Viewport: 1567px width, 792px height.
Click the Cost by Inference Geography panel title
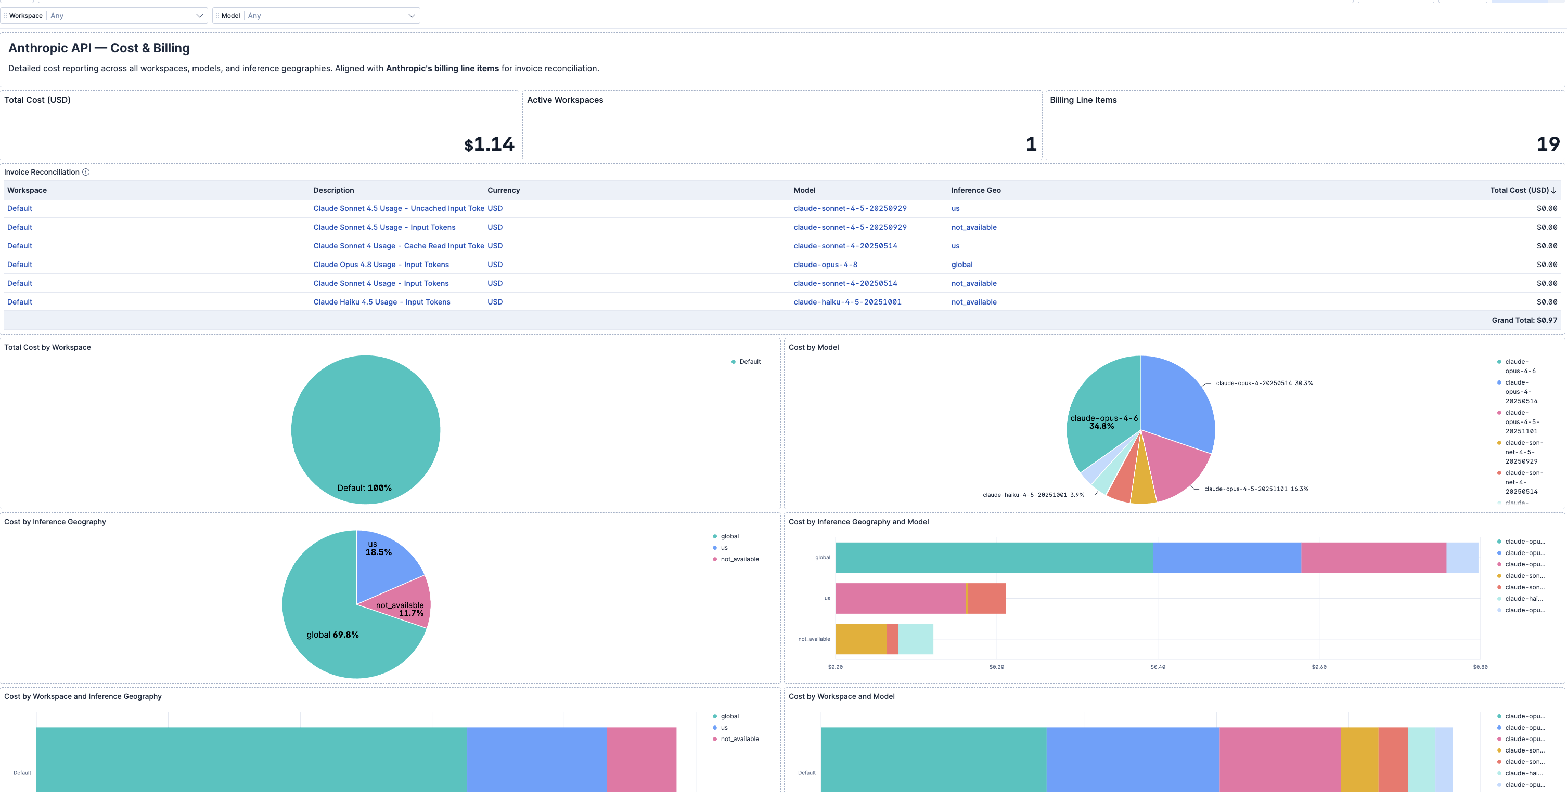(x=55, y=522)
